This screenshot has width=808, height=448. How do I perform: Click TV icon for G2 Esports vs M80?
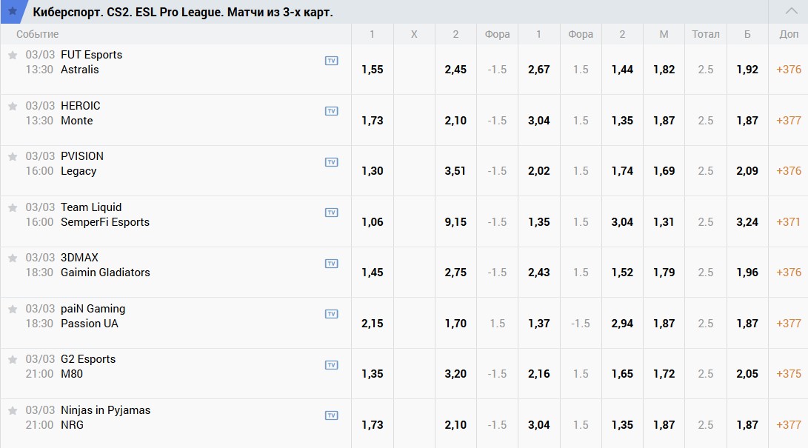coord(331,365)
